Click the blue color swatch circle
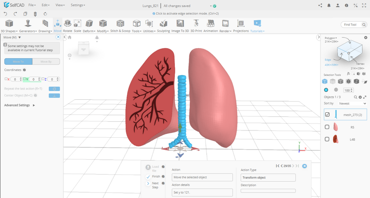Image resolution: width=370 pixels, height=198 pixels. point(326,90)
